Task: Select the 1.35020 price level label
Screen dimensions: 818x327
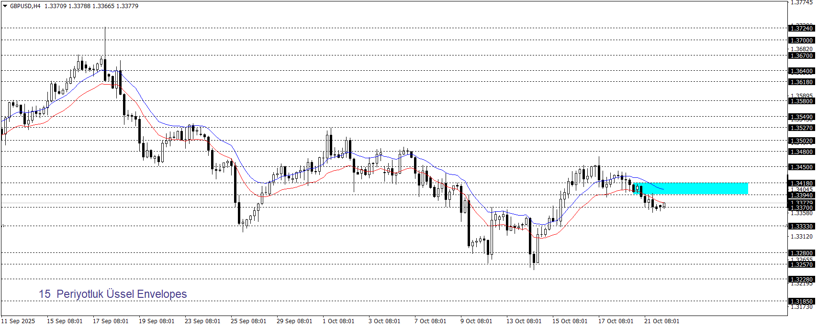Action: click(x=801, y=141)
